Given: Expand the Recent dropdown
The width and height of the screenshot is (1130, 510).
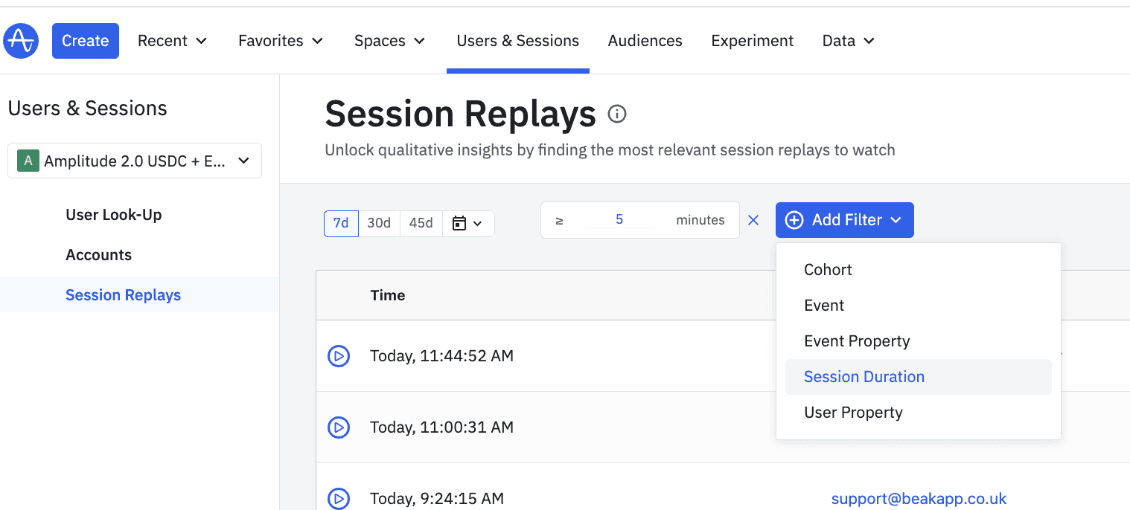Looking at the screenshot, I should [172, 41].
